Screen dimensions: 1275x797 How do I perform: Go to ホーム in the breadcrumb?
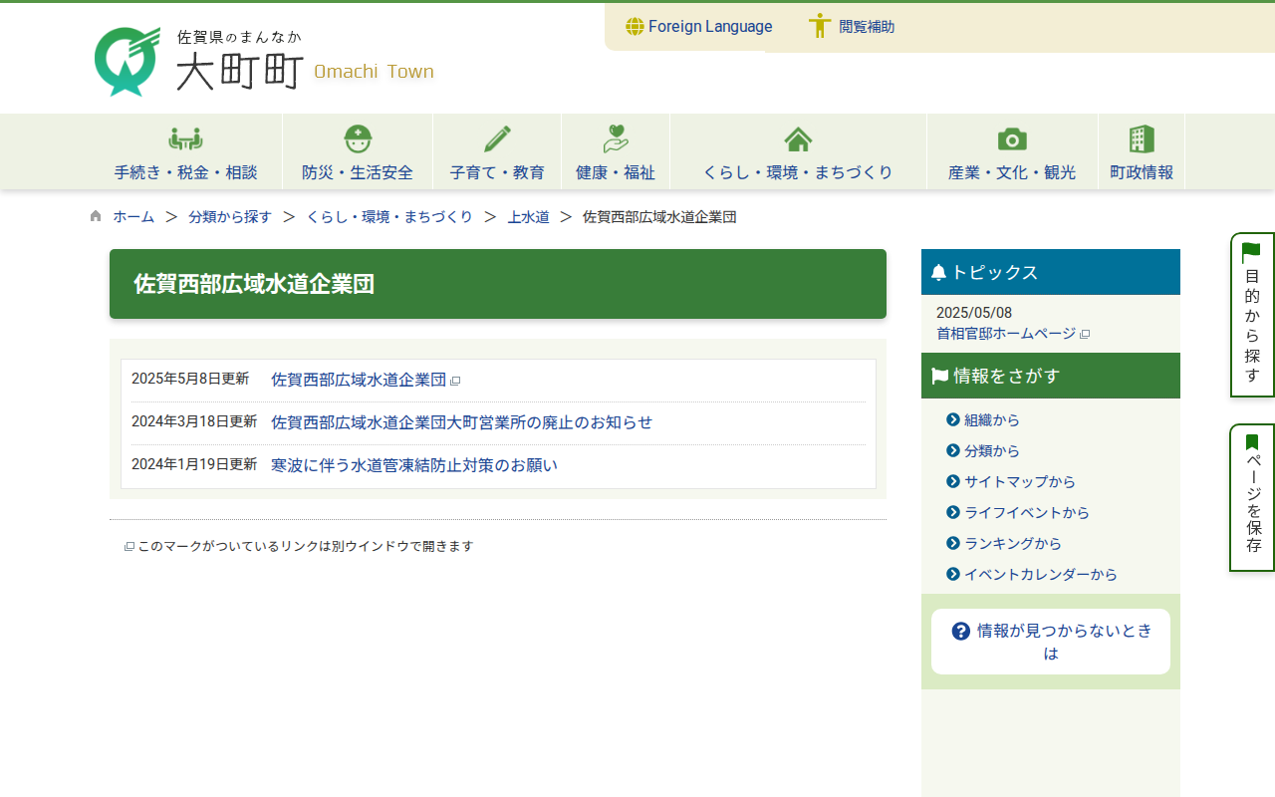tap(133, 216)
